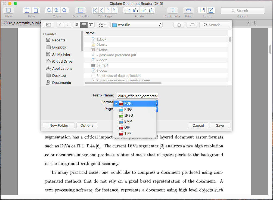The image size is (273, 200).
Task: Toggle the save dialog sidebar icon
Action: pos(49,25)
